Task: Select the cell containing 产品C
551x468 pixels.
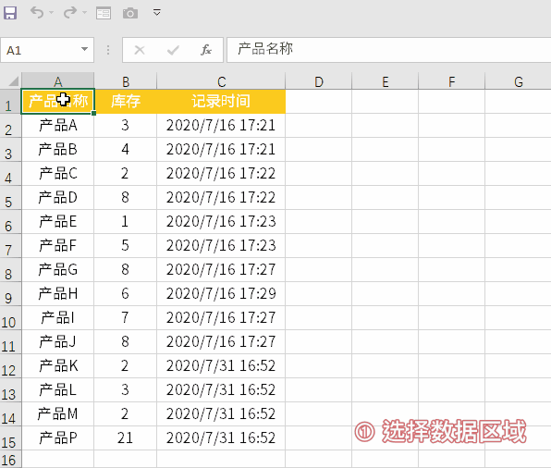Action: point(58,174)
